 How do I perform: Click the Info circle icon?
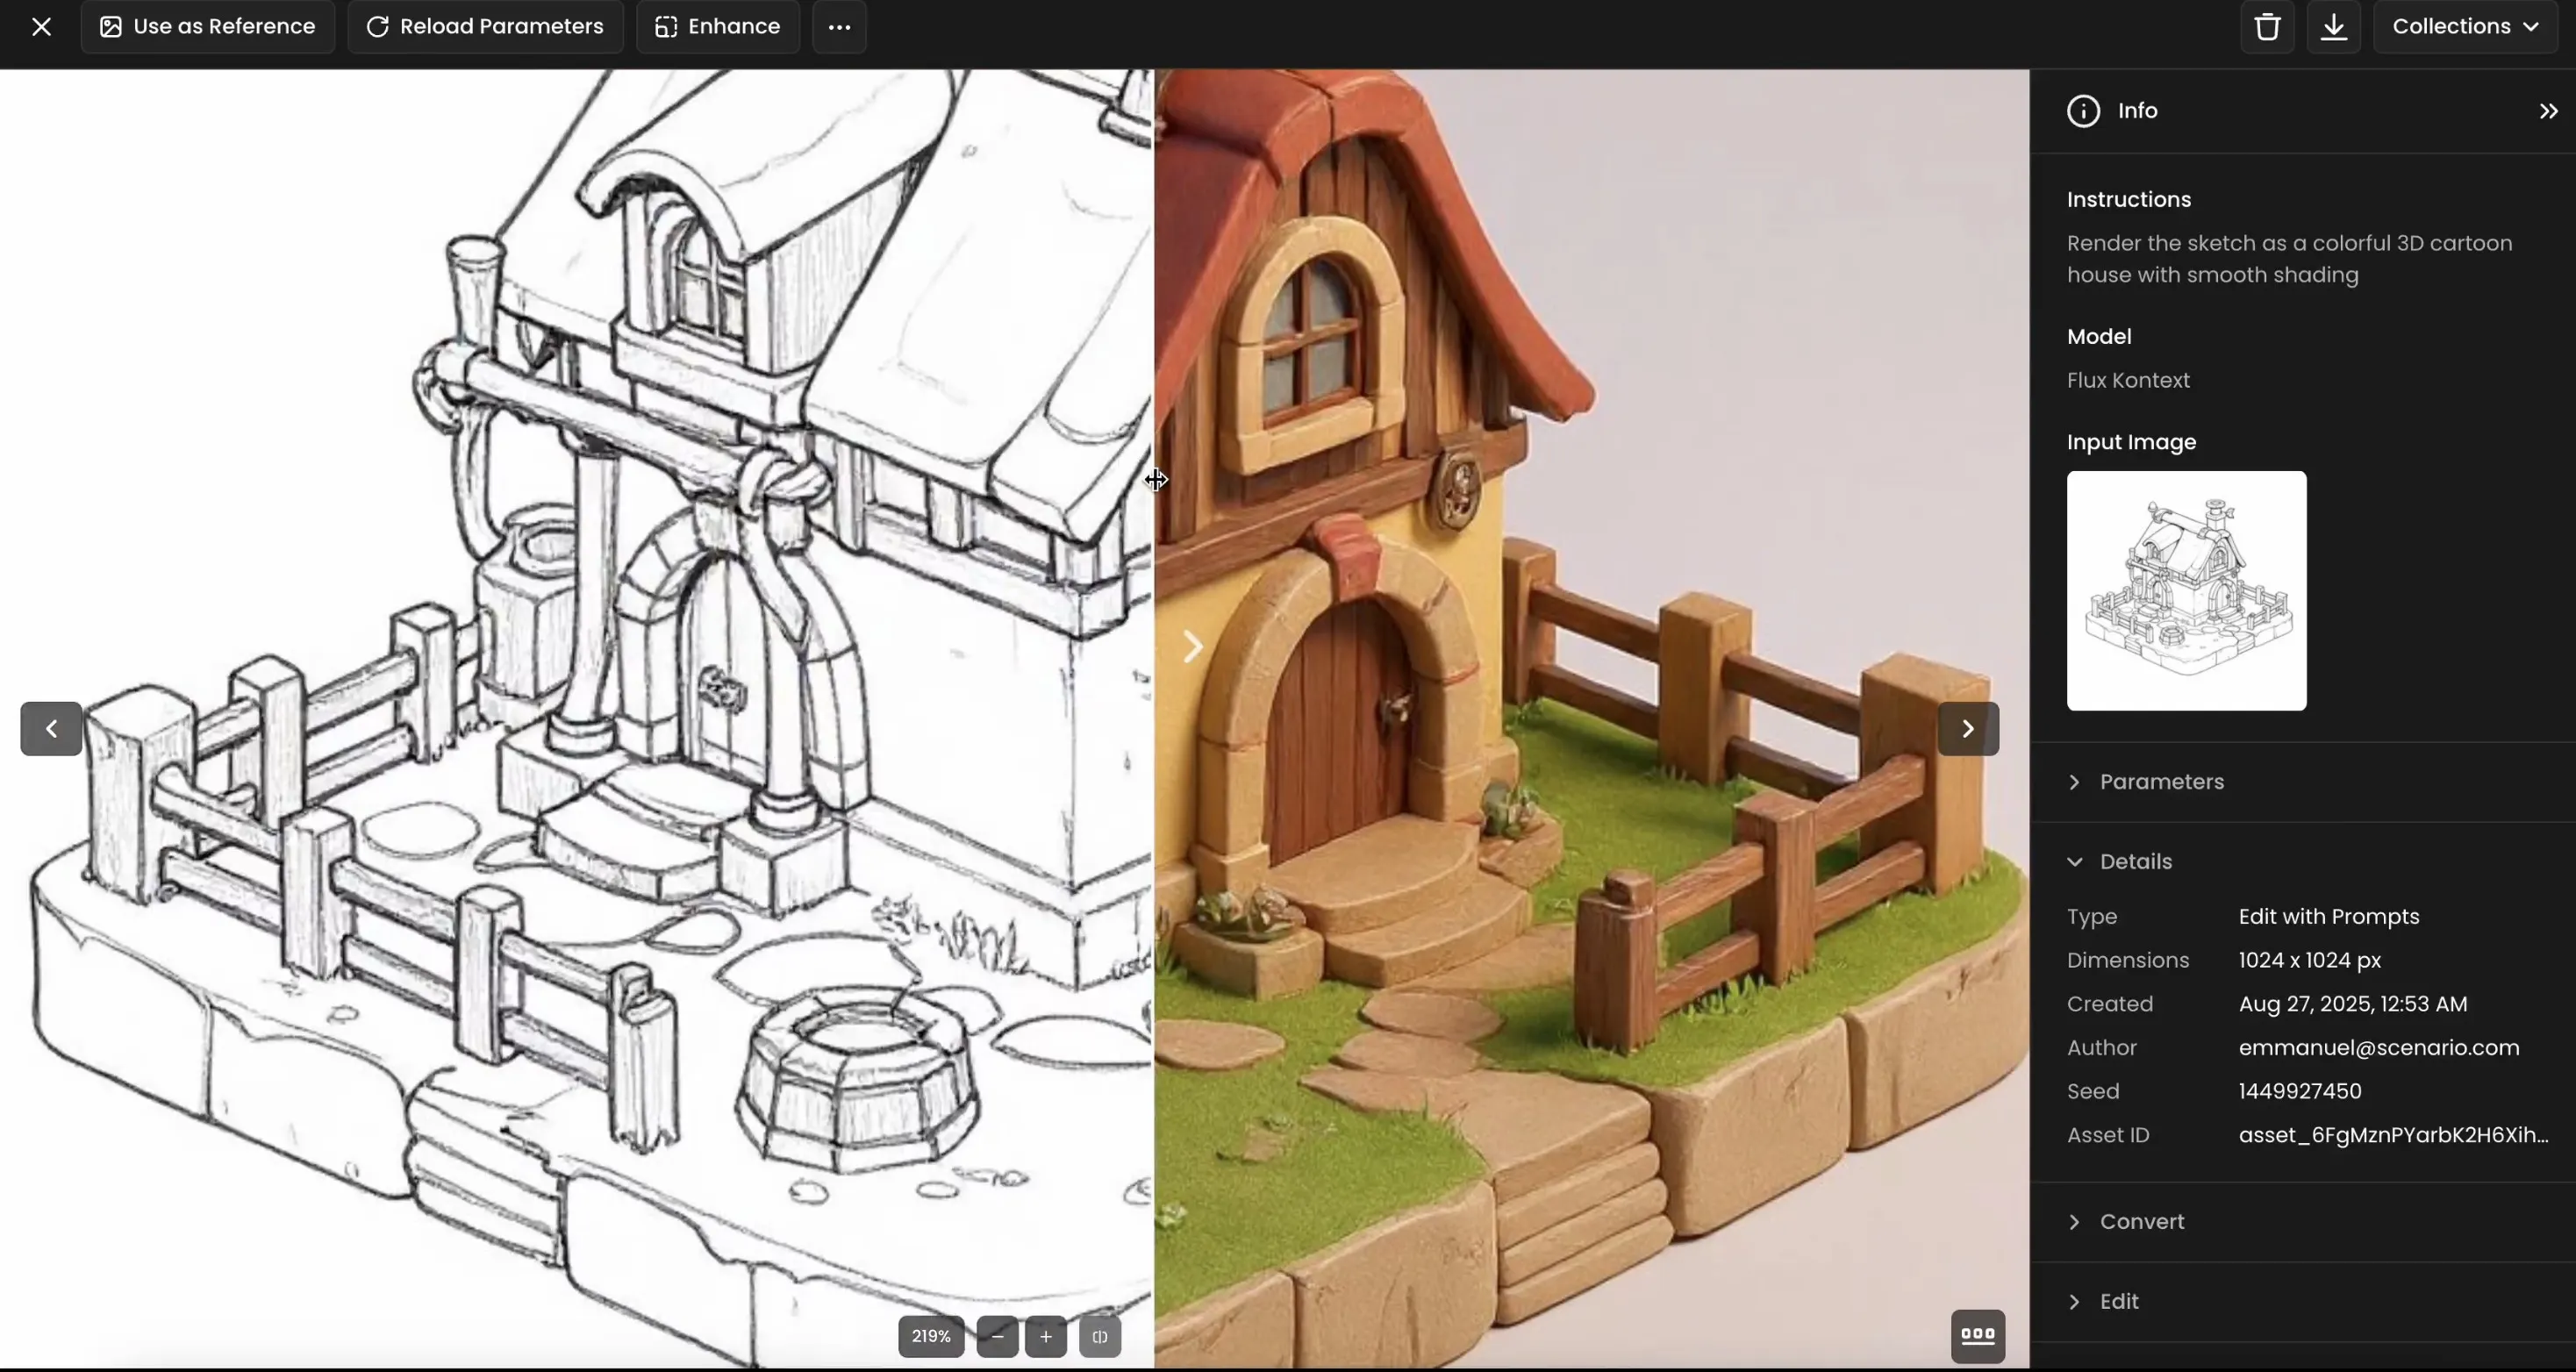click(2083, 111)
